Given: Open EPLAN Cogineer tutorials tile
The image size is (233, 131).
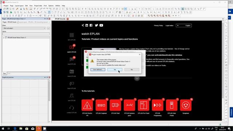Looking at the screenshot, I should click(101, 105).
